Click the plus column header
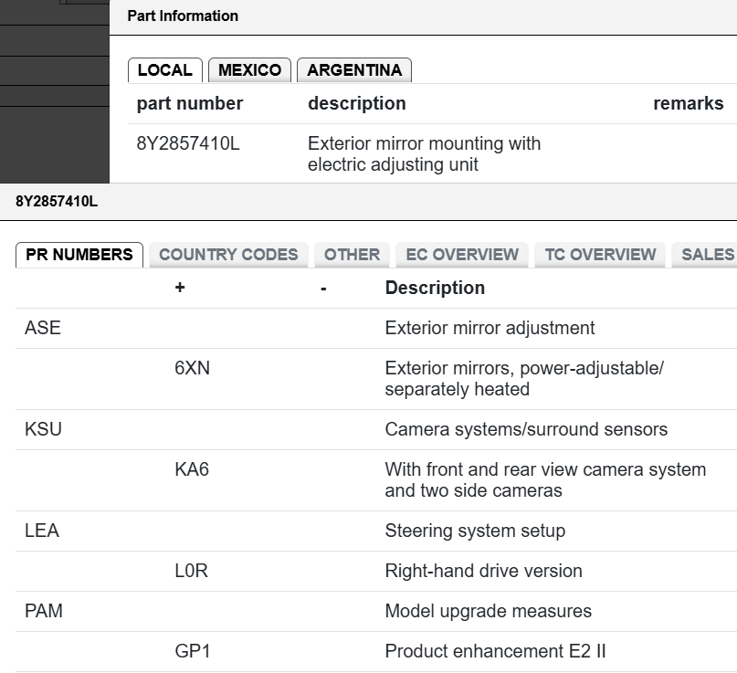 (x=180, y=288)
